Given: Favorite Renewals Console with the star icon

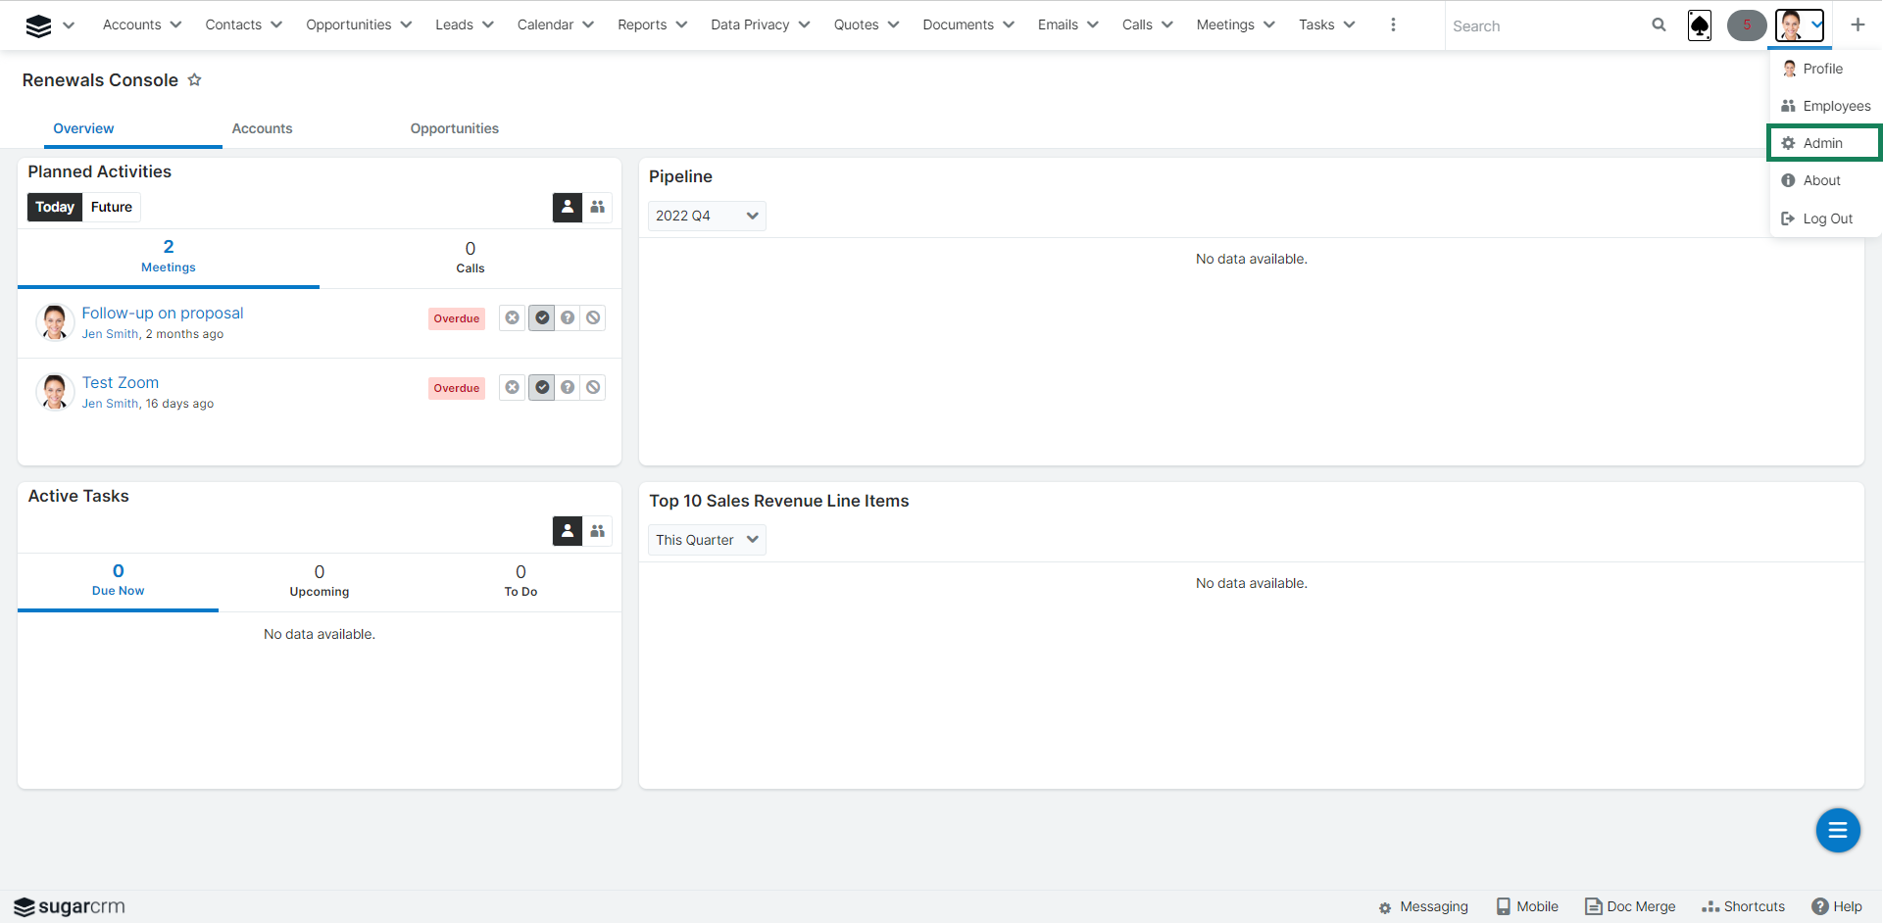Looking at the screenshot, I should [x=195, y=80].
